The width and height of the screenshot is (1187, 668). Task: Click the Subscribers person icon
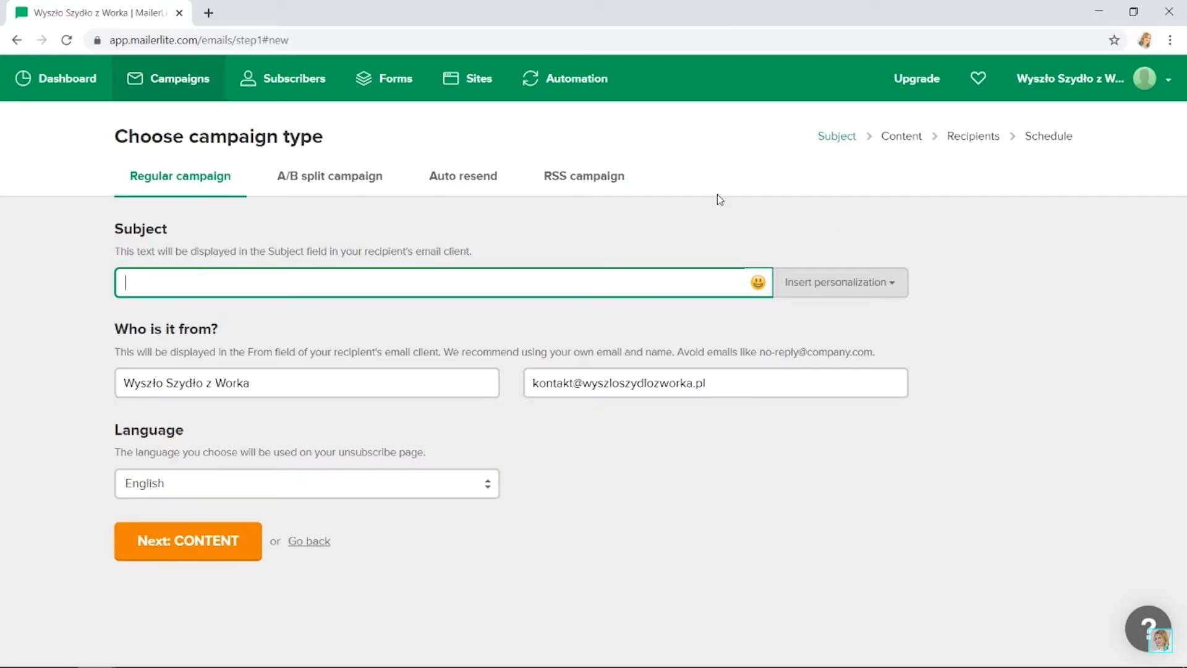[x=248, y=79]
